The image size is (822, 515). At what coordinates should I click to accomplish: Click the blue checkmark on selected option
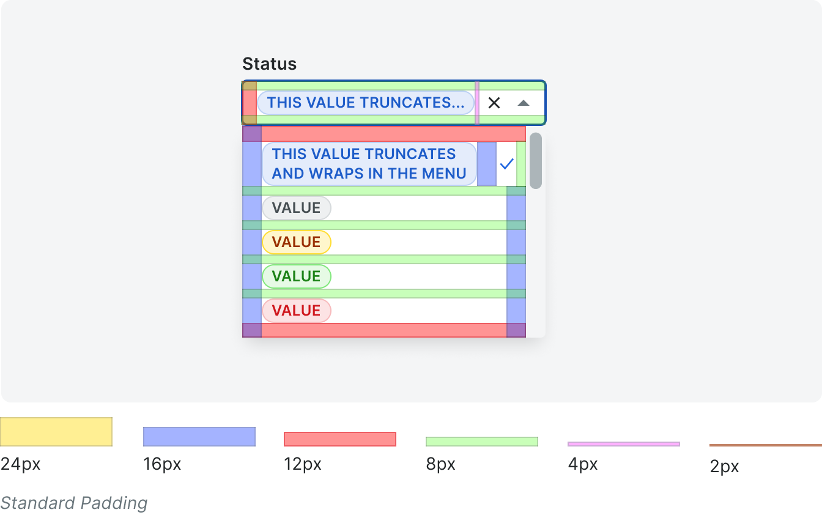click(506, 164)
